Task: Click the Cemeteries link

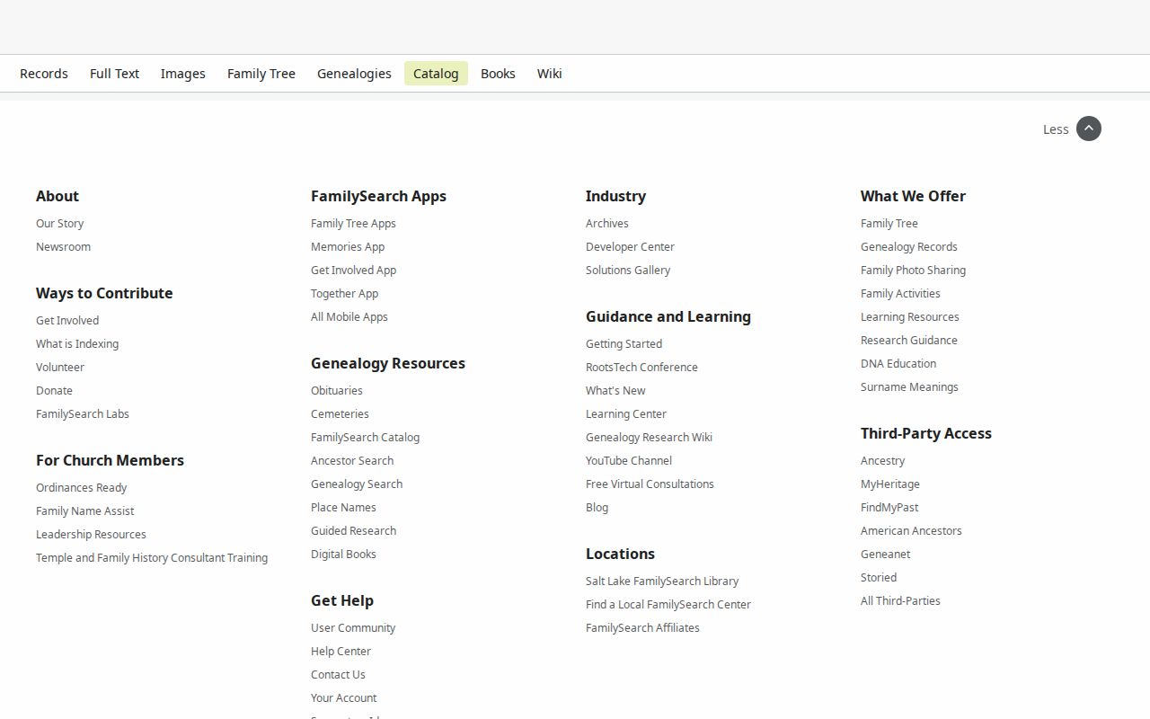Action: (340, 413)
